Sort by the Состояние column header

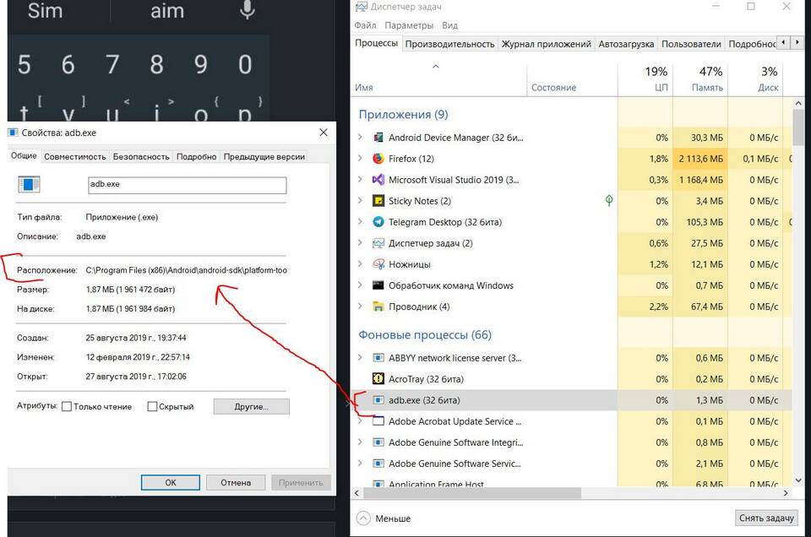572,79
